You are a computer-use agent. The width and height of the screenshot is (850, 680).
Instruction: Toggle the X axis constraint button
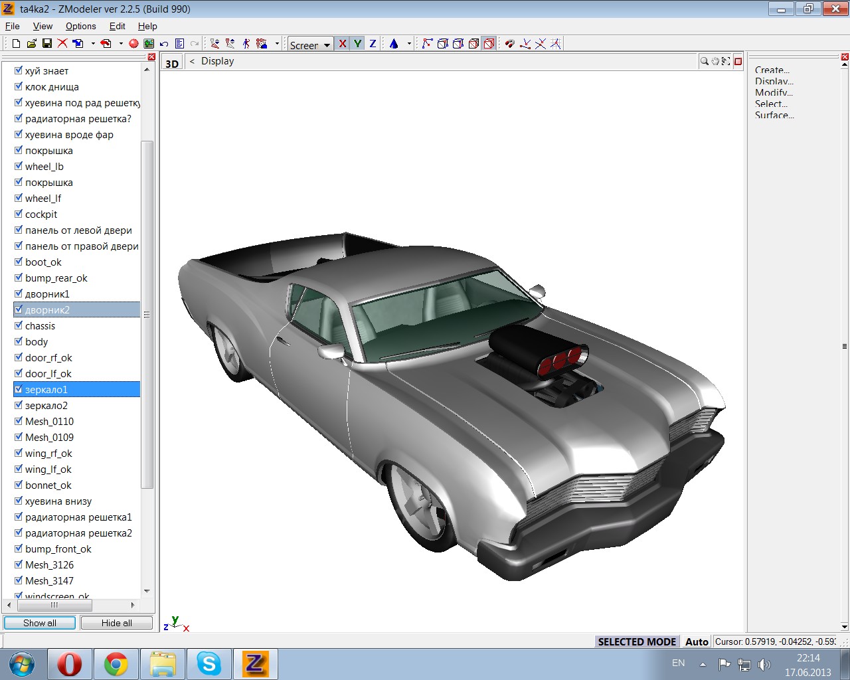[342, 44]
